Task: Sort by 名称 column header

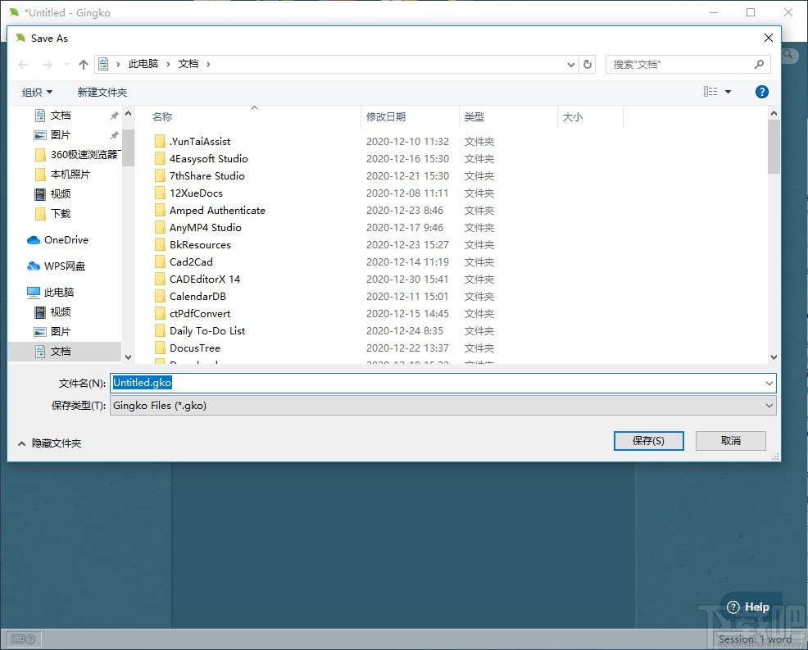Action: pos(162,117)
